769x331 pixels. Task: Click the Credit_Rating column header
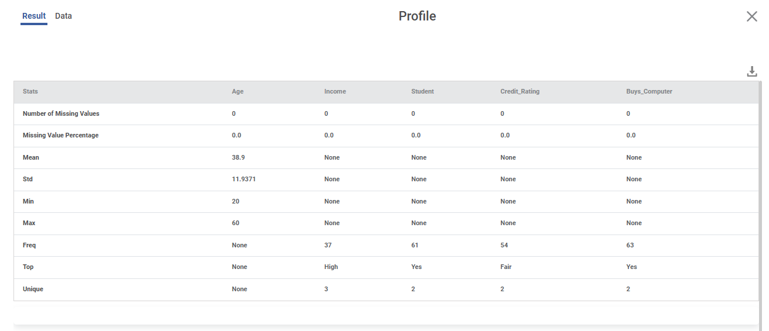click(519, 92)
